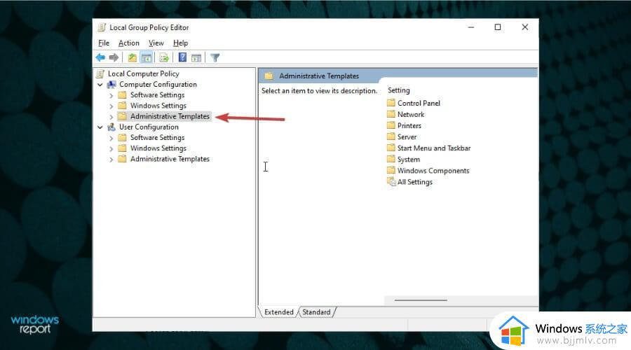631x350 pixels.
Task: Toggle Show/Hide Console Tree toolbar icon
Action: 147,57
